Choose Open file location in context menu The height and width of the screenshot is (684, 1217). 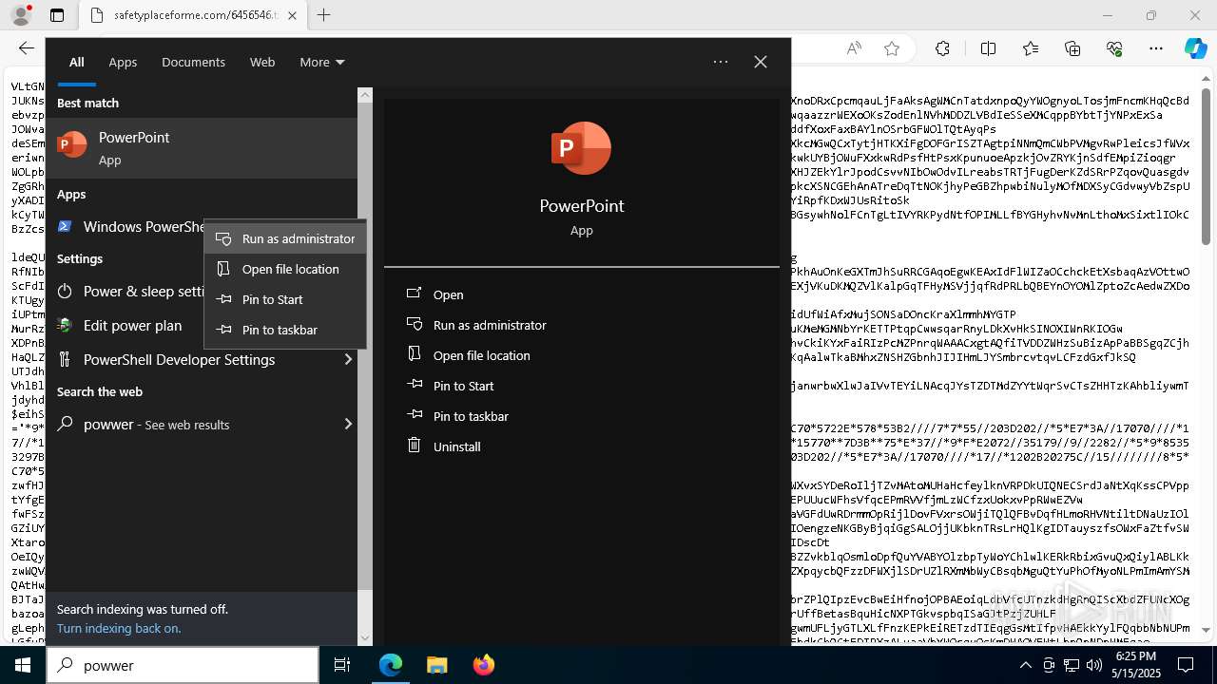coord(285,269)
